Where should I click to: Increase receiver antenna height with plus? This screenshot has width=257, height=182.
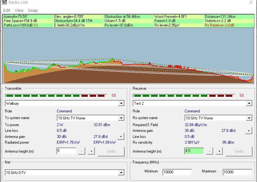point(219,151)
